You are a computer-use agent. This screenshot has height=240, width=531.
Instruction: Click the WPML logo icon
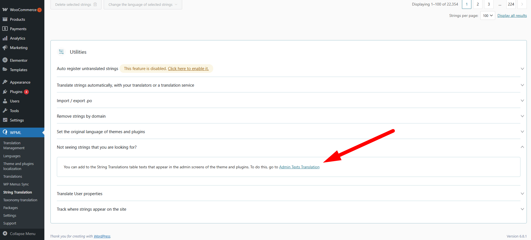5,132
